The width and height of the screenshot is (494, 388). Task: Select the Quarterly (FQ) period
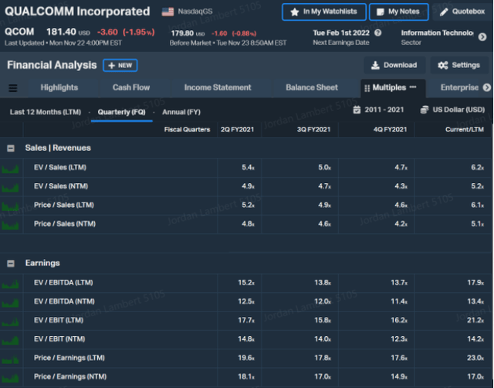(122, 112)
